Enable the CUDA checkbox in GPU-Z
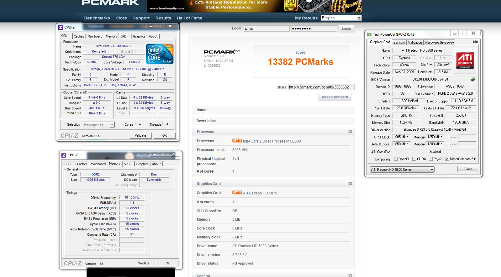This screenshot has width=501, height=277. pyautogui.click(x=414, y=159)
